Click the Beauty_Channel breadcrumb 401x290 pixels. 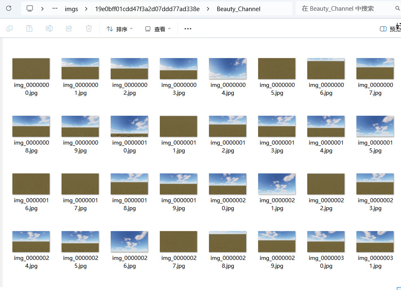point(238,9)
